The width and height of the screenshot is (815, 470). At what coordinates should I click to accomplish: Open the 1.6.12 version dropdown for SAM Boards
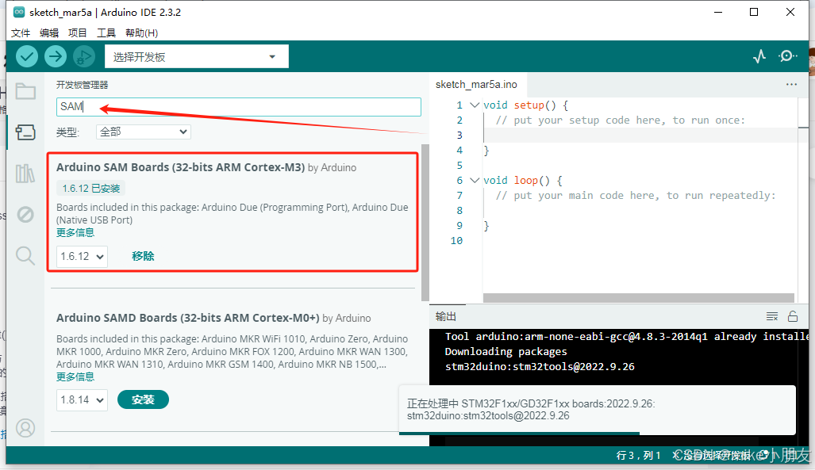tap(82, 256)
